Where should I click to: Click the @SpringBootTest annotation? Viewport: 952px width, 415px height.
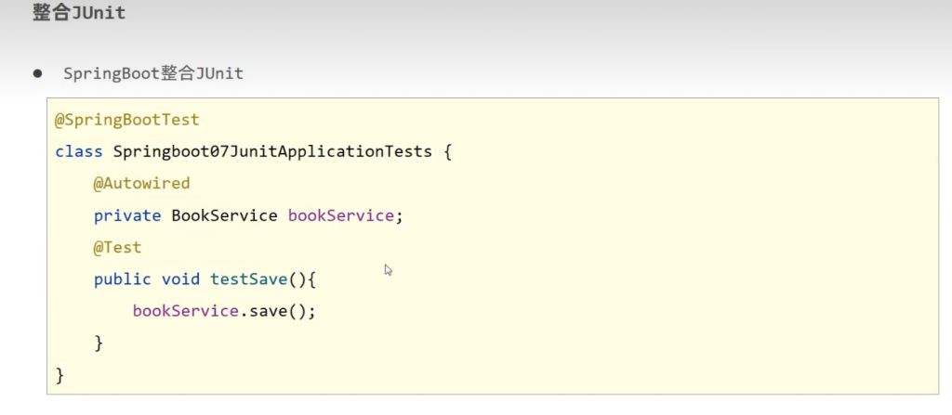(127, 120)
